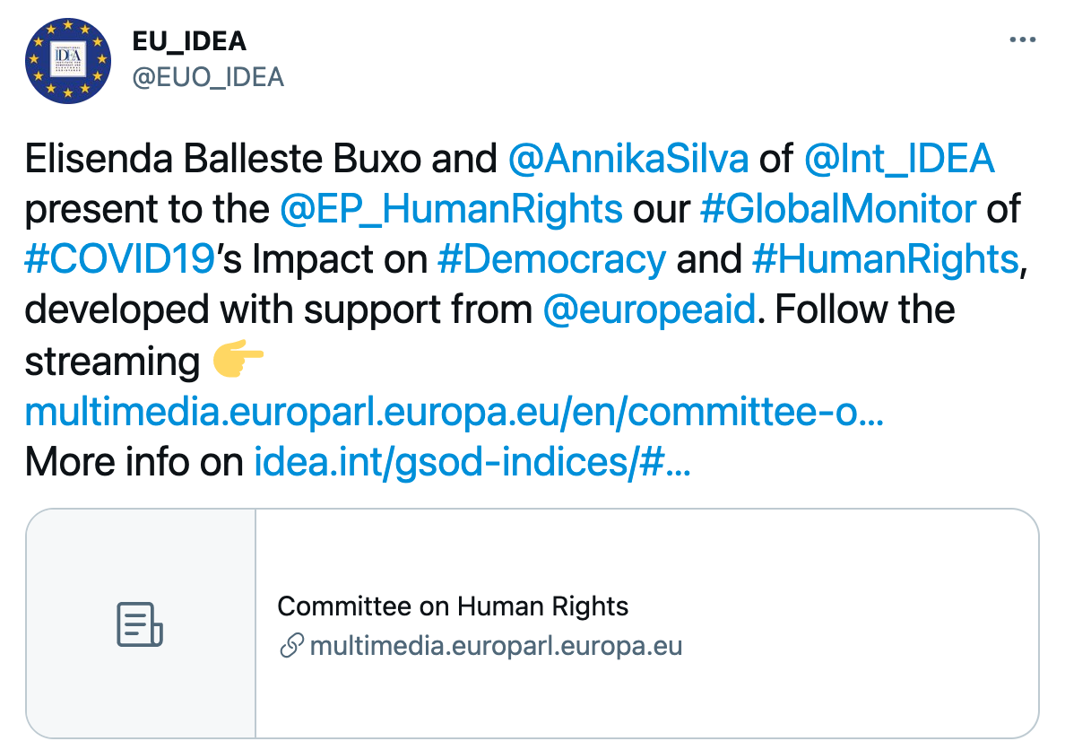Click the article document icon in link card
Image resolution: width=1065 pixels, height=750 pixels.
click(x=140, y=624)
